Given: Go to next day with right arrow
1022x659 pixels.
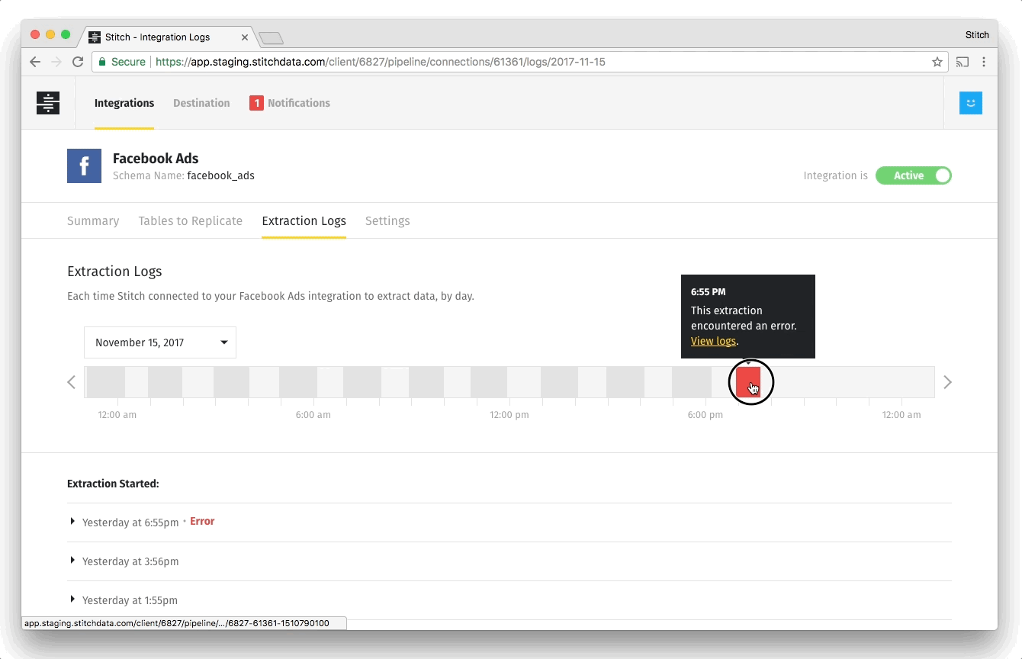Looking at the screenshot, I should tap(947, 382).
